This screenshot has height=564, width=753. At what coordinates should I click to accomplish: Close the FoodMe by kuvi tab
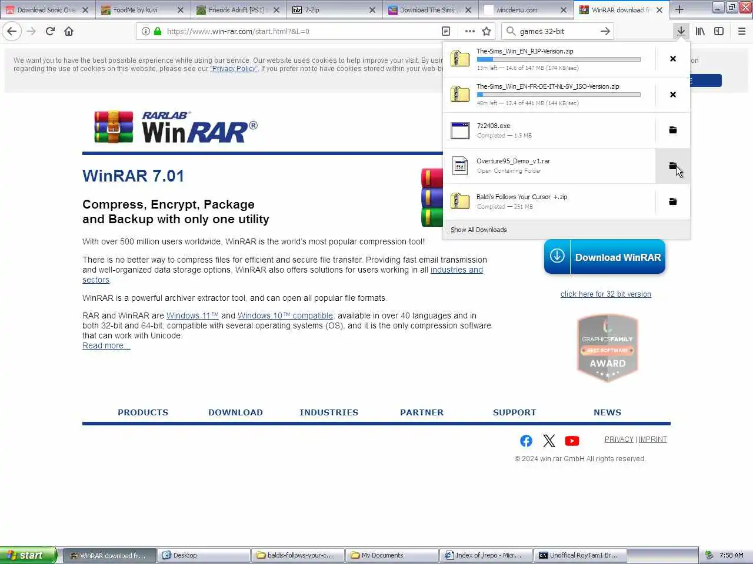pyautogui.click(x=181, y=10)
